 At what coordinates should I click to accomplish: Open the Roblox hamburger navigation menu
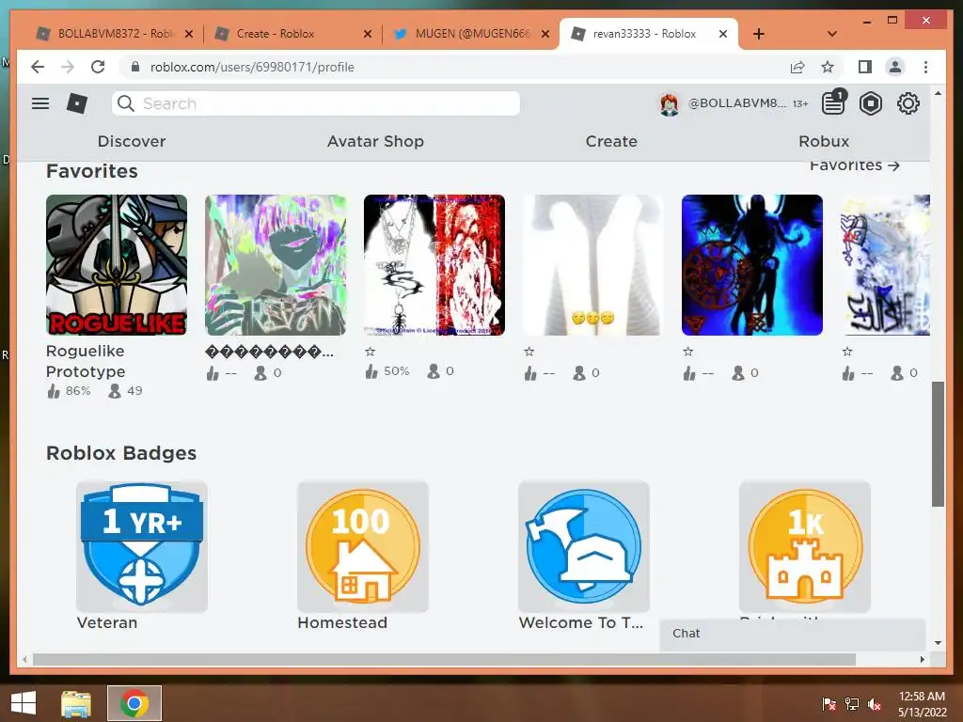pyautogui.click(x=40, y=103)
